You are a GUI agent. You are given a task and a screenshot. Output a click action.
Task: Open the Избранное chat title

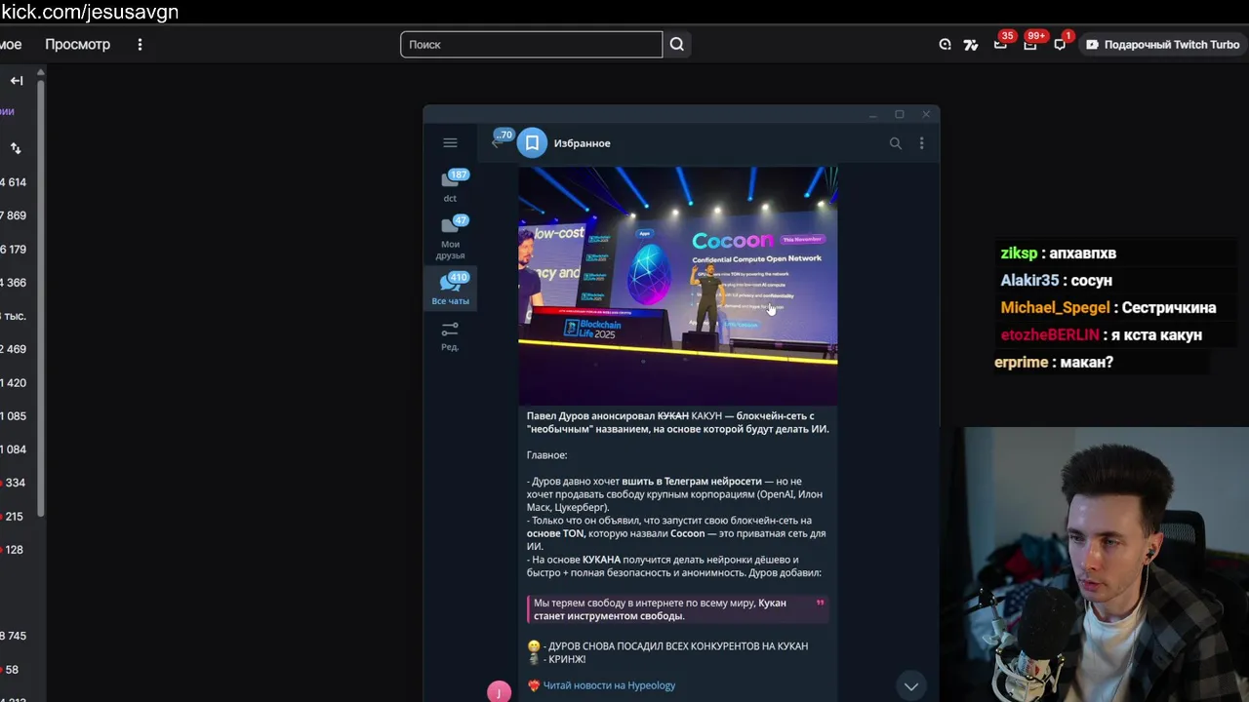(x=583, y=143)
